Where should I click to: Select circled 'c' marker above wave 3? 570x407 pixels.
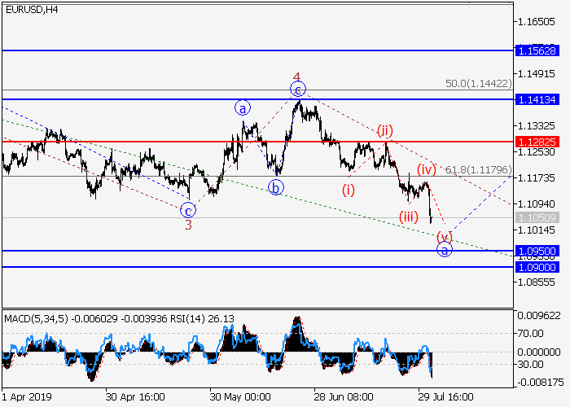tap(188, 208)
